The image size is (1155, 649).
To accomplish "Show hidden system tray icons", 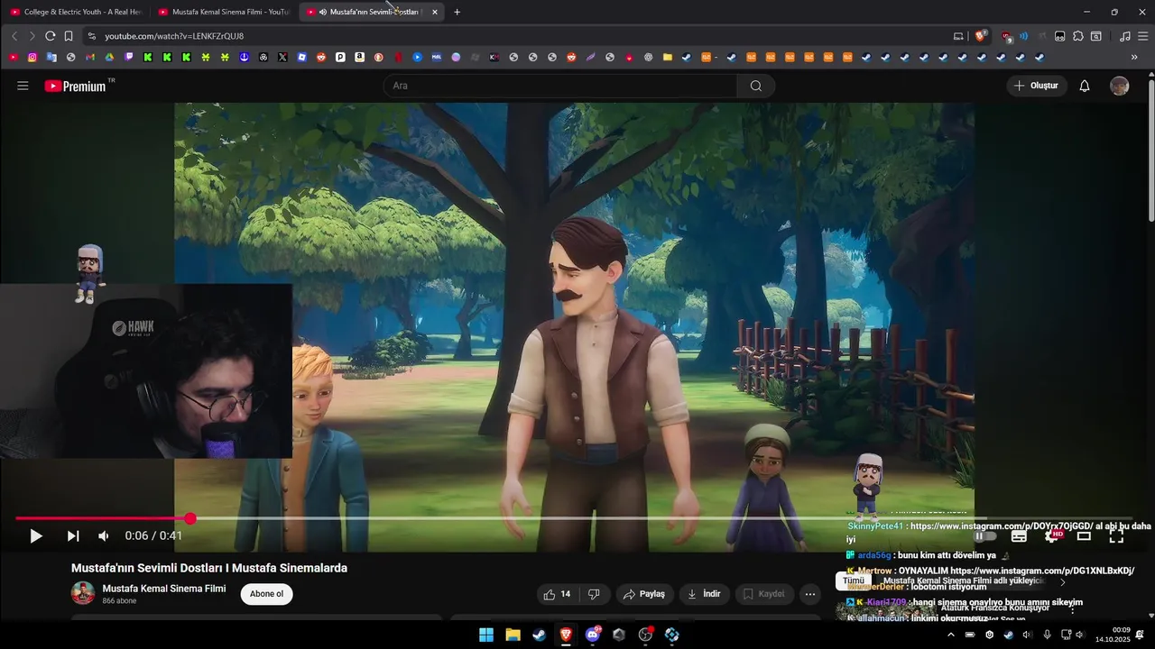I will (x=950, y=635).
